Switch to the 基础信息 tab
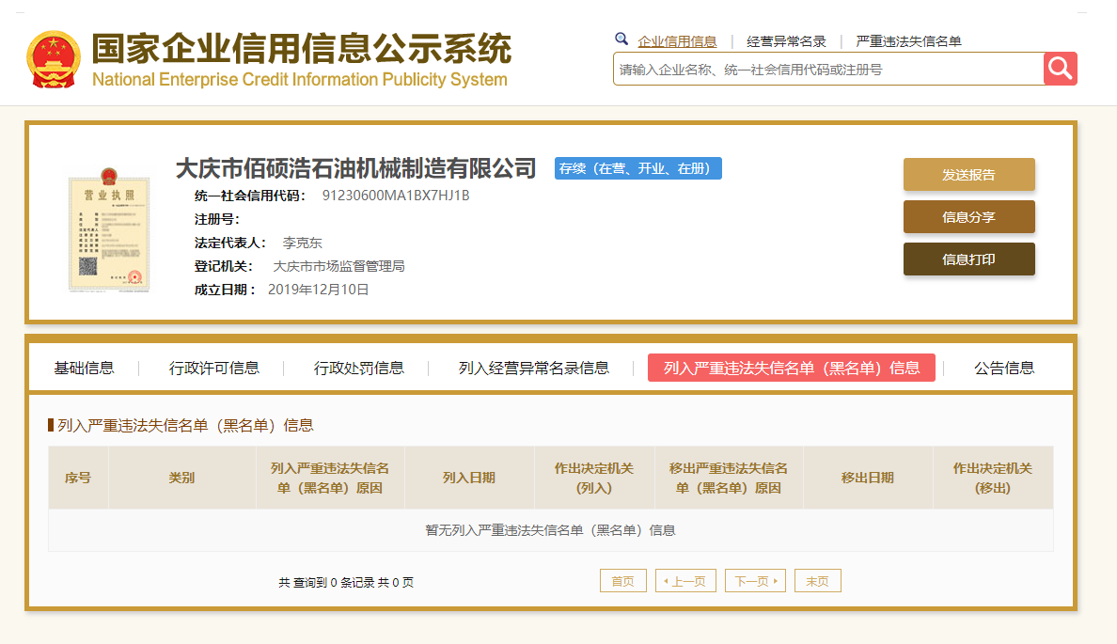This screenshot has height=644, width=1117. click(x=84, y=368)
